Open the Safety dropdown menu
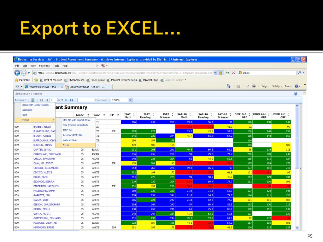This screenshot has height=242, width=323. point(277,86)
